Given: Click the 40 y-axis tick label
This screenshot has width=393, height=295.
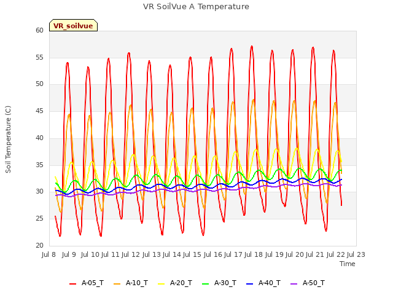Looking at the screenshot, I should pos(39,138).
